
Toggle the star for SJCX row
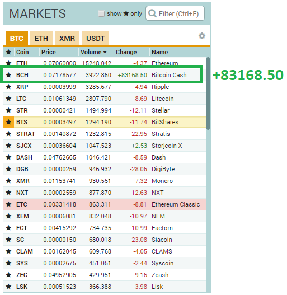click(8, 146)
